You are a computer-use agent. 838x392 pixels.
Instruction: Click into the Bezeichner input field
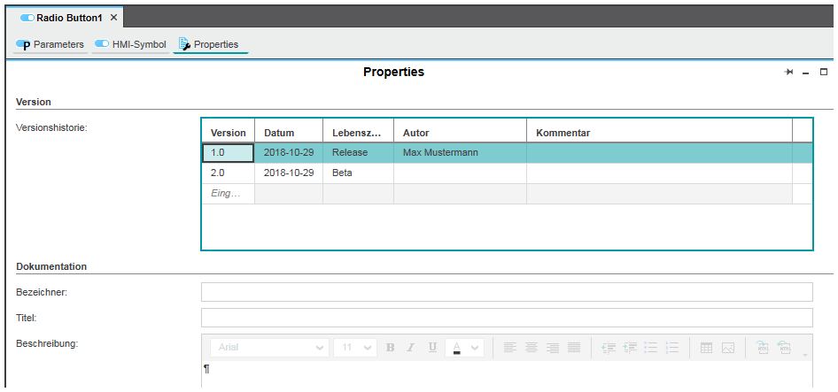tap(507, 292)
